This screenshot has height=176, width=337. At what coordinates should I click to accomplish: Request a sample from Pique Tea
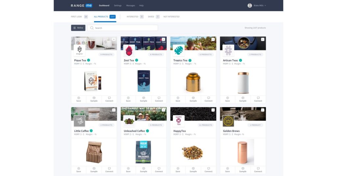pyautogui.click(x=94, y=99)
